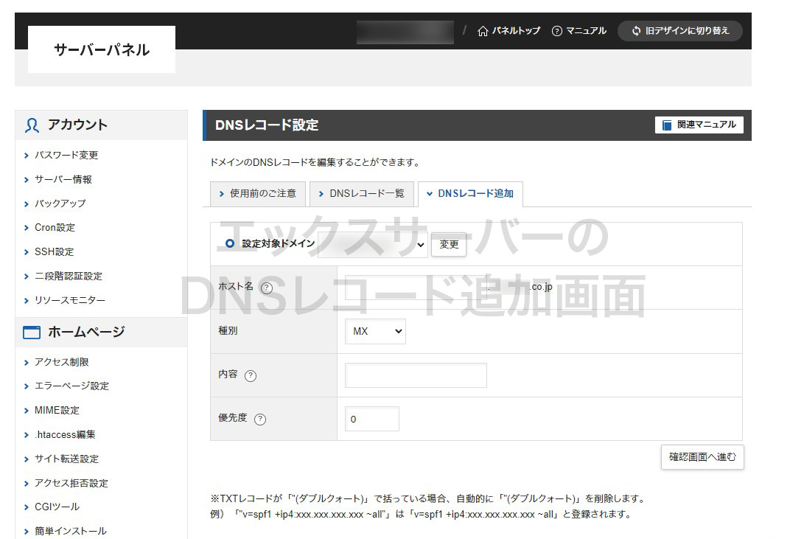Image resolution: width=790 pixels, height=539 pixels.
Task: Click the アカウント person icon
Action: click(x=32, y=125)
